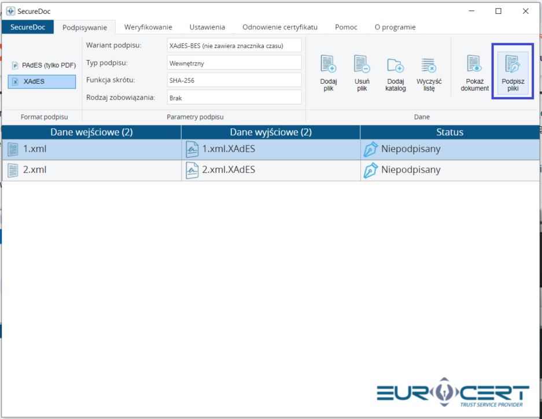Screen dimensions: 542x419
Task: Open the Typ podpisu dropdown
Action: (234, 63)
